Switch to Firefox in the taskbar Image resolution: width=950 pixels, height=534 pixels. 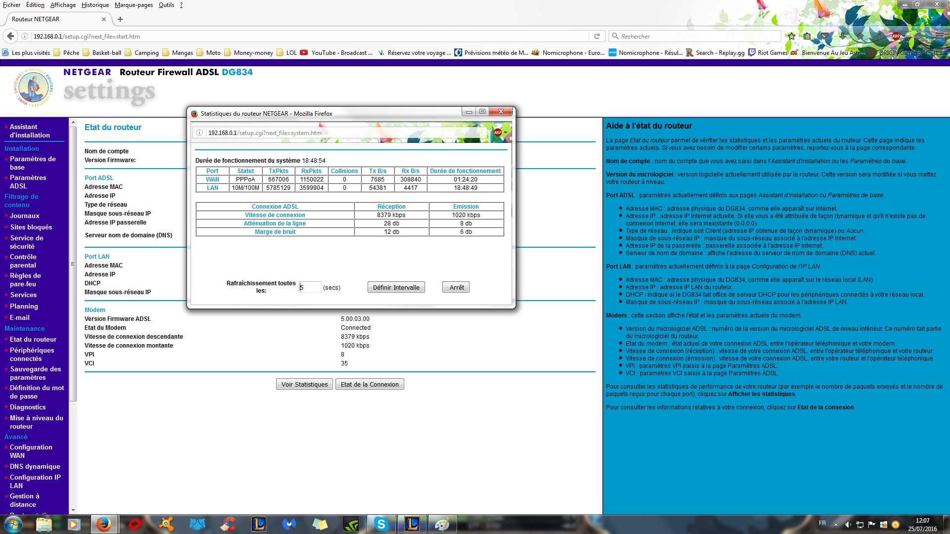click(104, 524)
